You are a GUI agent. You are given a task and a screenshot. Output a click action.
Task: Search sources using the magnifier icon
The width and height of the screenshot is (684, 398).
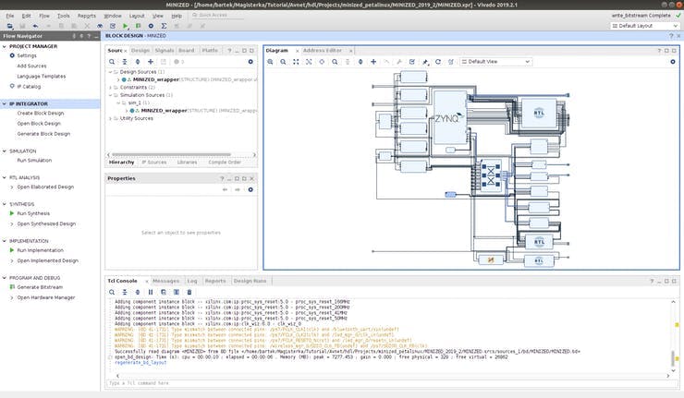click(x=112, y=61)
